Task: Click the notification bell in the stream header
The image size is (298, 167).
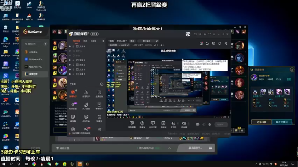Action: coord(219,43)
